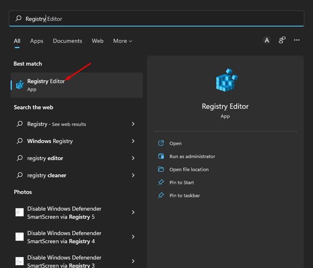Select the Web filter tab
The width and height of the screenshot is (313, 268).
(x=98, y=41)
